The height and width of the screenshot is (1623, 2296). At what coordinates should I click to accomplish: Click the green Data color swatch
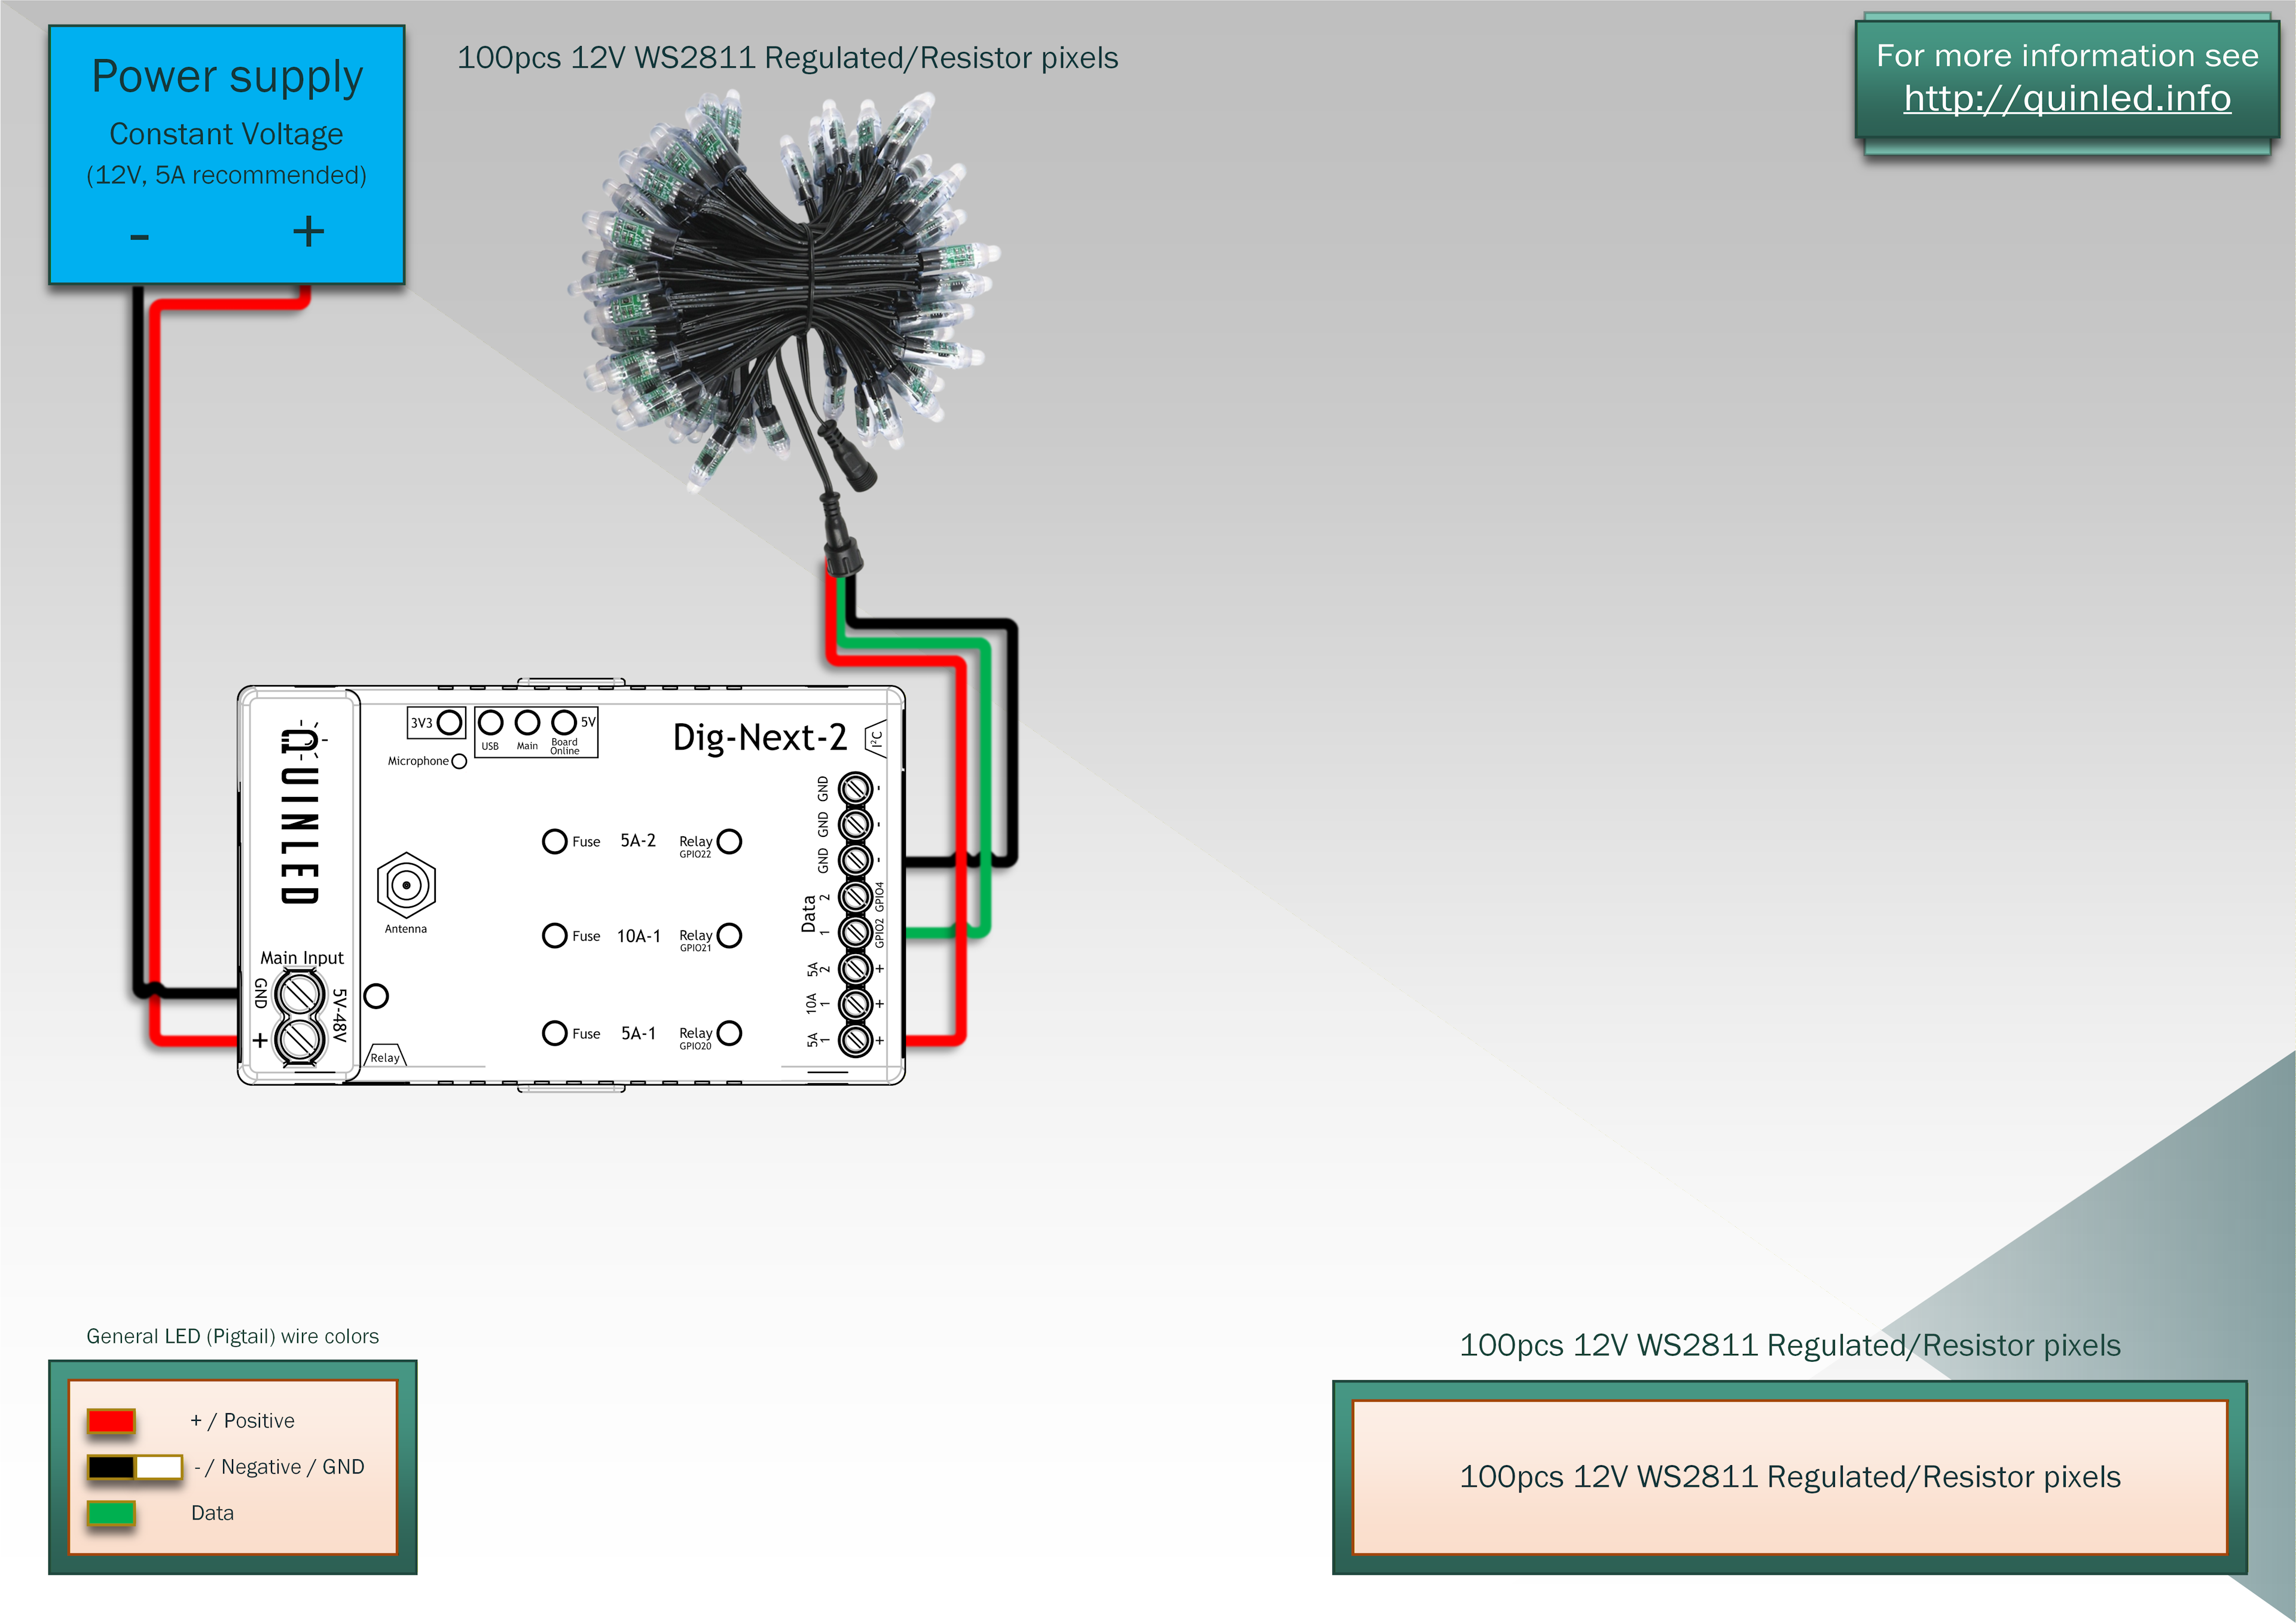pyautogui.click(x=111, y=1513)
